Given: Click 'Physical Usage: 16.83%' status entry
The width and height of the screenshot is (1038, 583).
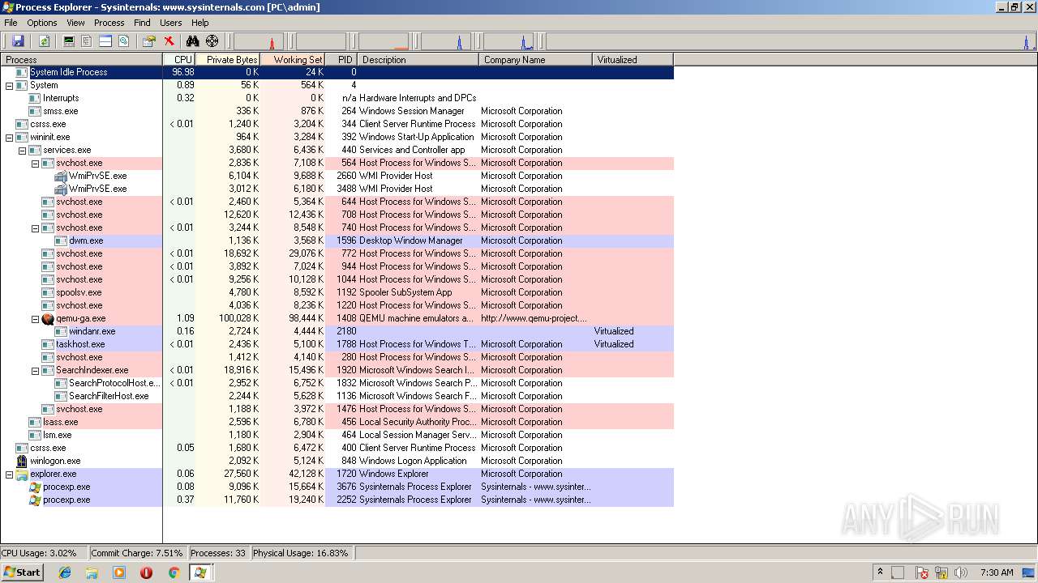Looking at the screenshot, I should [300, 553].
